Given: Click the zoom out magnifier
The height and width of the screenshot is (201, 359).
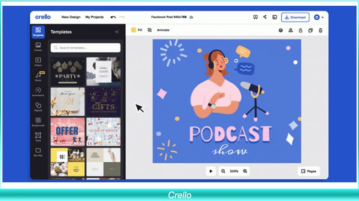Looking at the screenshot, I should (223, 171).
